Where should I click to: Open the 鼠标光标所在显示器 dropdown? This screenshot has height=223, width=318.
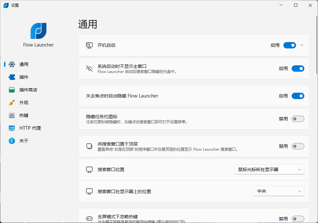coord(269,169)
